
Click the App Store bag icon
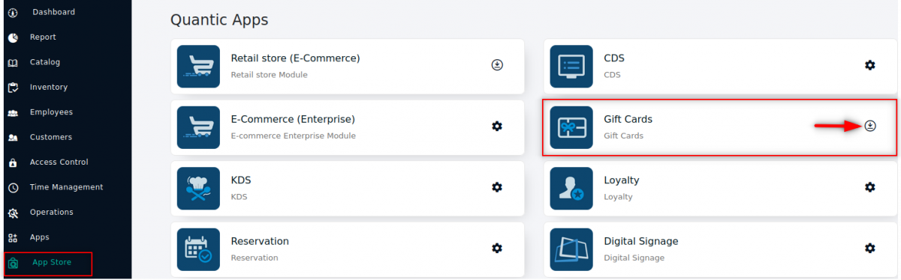coord(13,264)
